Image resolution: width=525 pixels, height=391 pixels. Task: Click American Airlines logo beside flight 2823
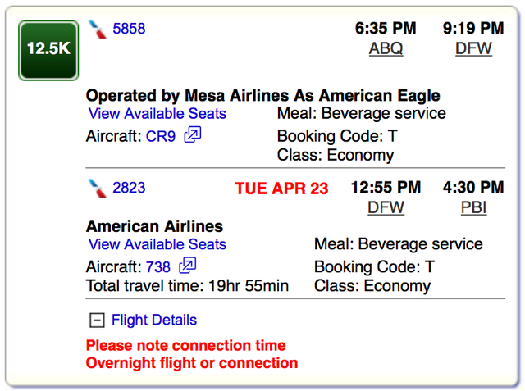tap(98, 189)
